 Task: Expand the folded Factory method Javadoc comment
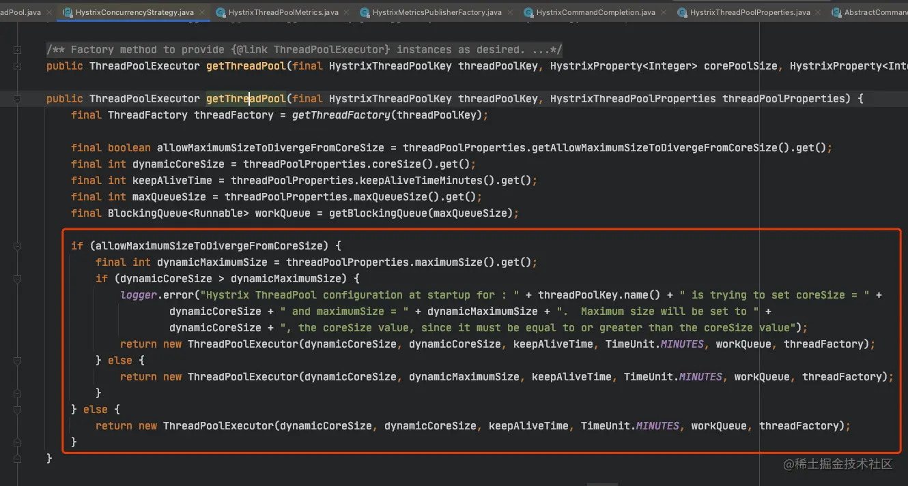point(17,50)
